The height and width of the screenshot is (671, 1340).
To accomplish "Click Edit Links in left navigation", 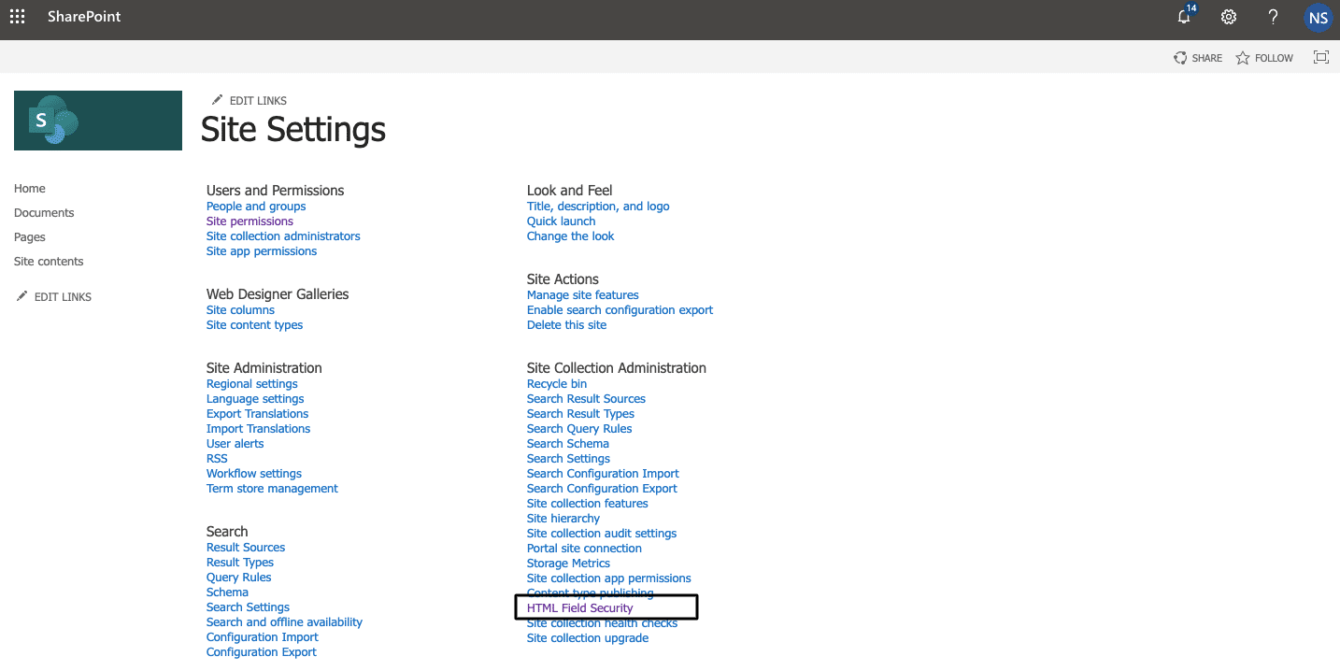I will tap(54, 297).
